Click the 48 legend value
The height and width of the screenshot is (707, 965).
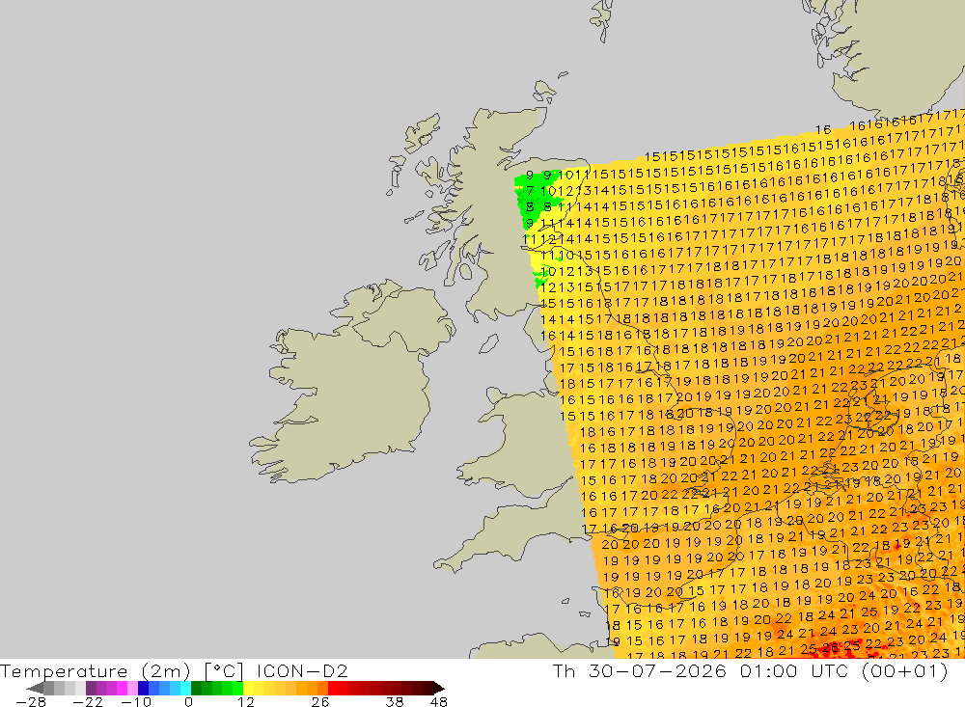(x=439, y=702)
